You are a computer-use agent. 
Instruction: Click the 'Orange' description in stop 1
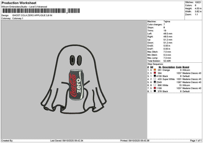click(x=166, y=70)
